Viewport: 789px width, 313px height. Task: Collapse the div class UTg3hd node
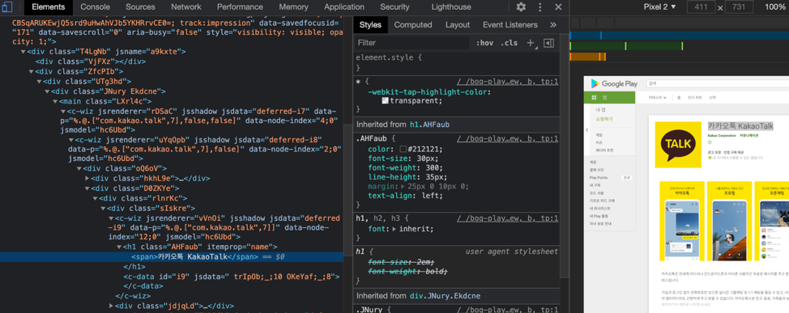click(39, 82)
